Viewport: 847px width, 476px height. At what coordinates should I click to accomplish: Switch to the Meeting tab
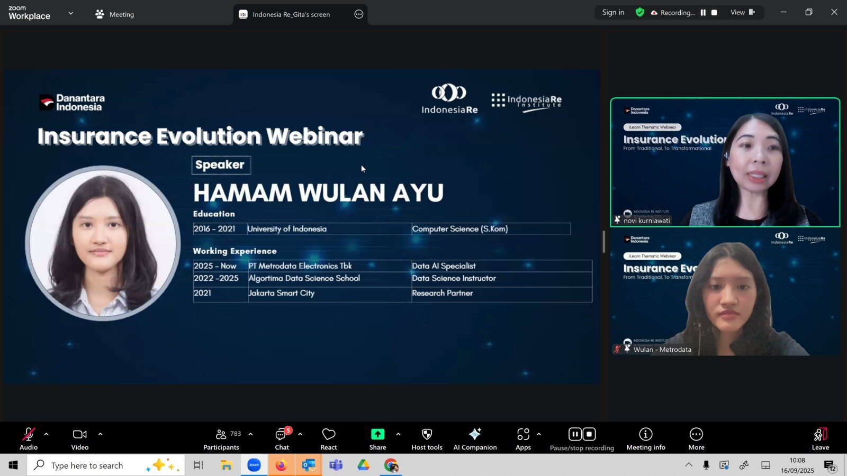(115, 14)
